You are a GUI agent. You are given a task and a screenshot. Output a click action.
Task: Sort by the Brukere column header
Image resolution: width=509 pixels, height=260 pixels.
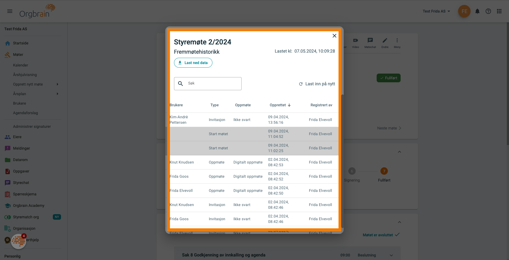pyautogui.click(x=176, y=105)
